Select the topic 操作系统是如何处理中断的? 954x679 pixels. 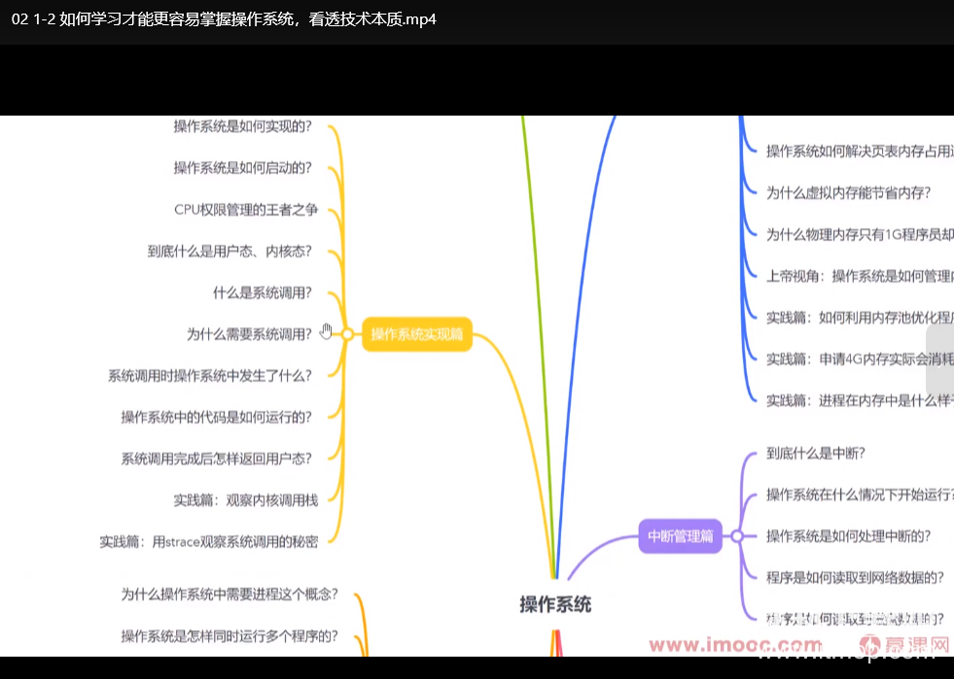point(849,536)
